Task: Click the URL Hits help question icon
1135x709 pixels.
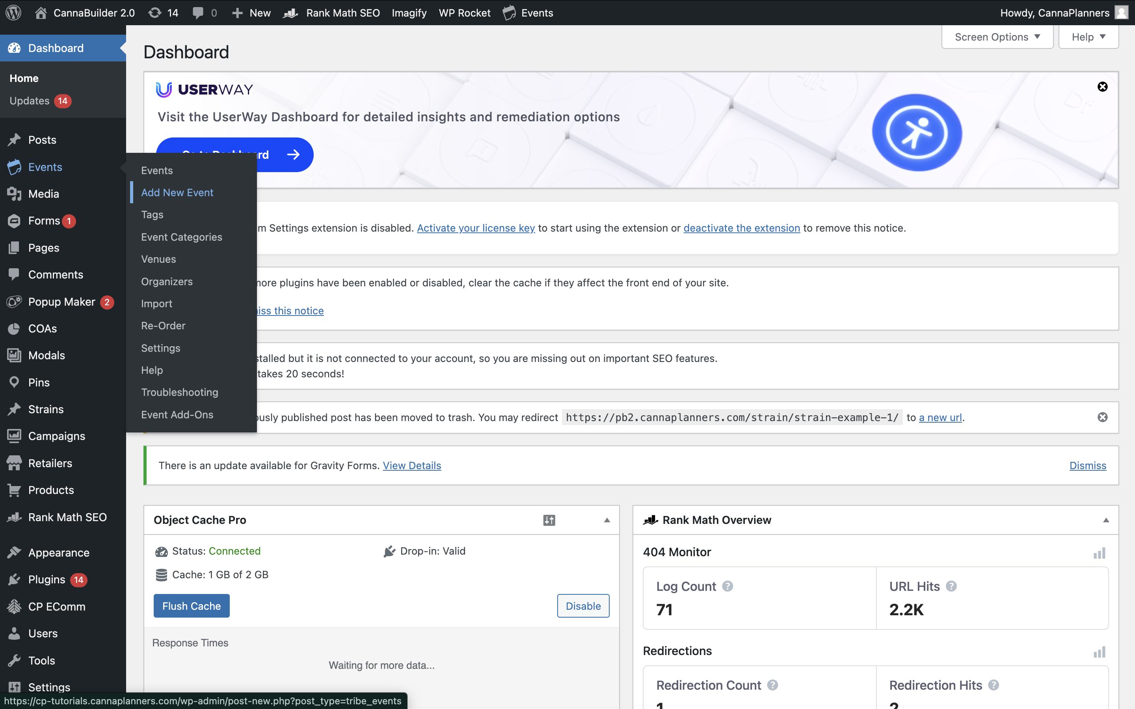Action: [x=951, y=586]
